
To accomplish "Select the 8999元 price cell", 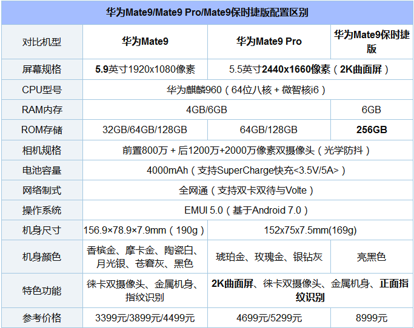I will pos(372,318).
